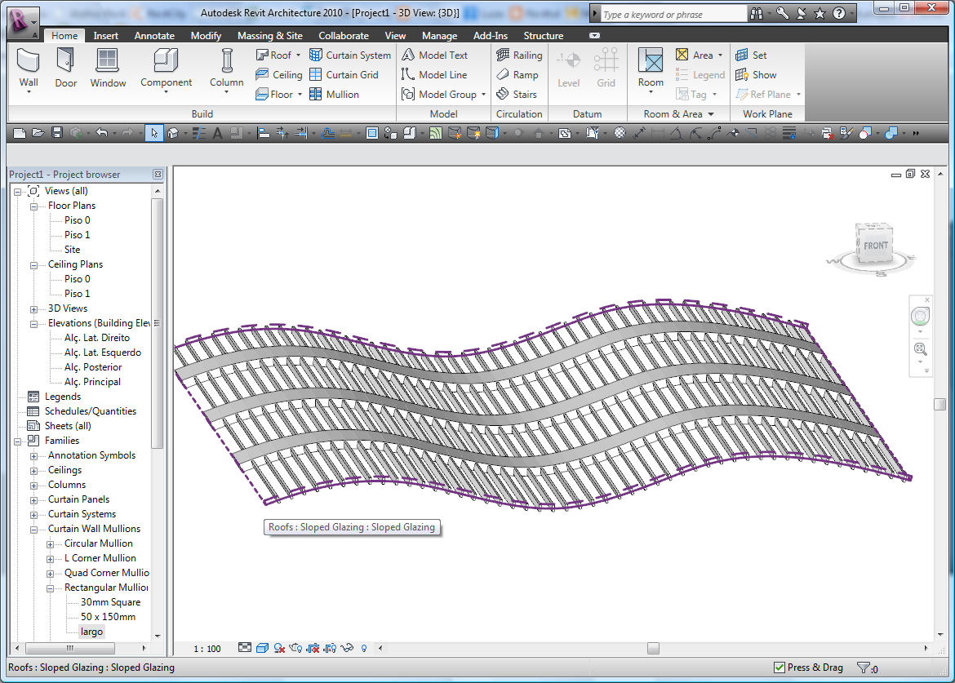Open the Roof dropdown arrow
Viewport: 955px width, 683px height.
[x=299, y=55]
